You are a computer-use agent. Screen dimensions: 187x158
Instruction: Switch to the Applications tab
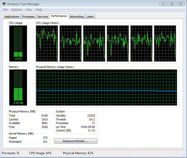[12, 16]
